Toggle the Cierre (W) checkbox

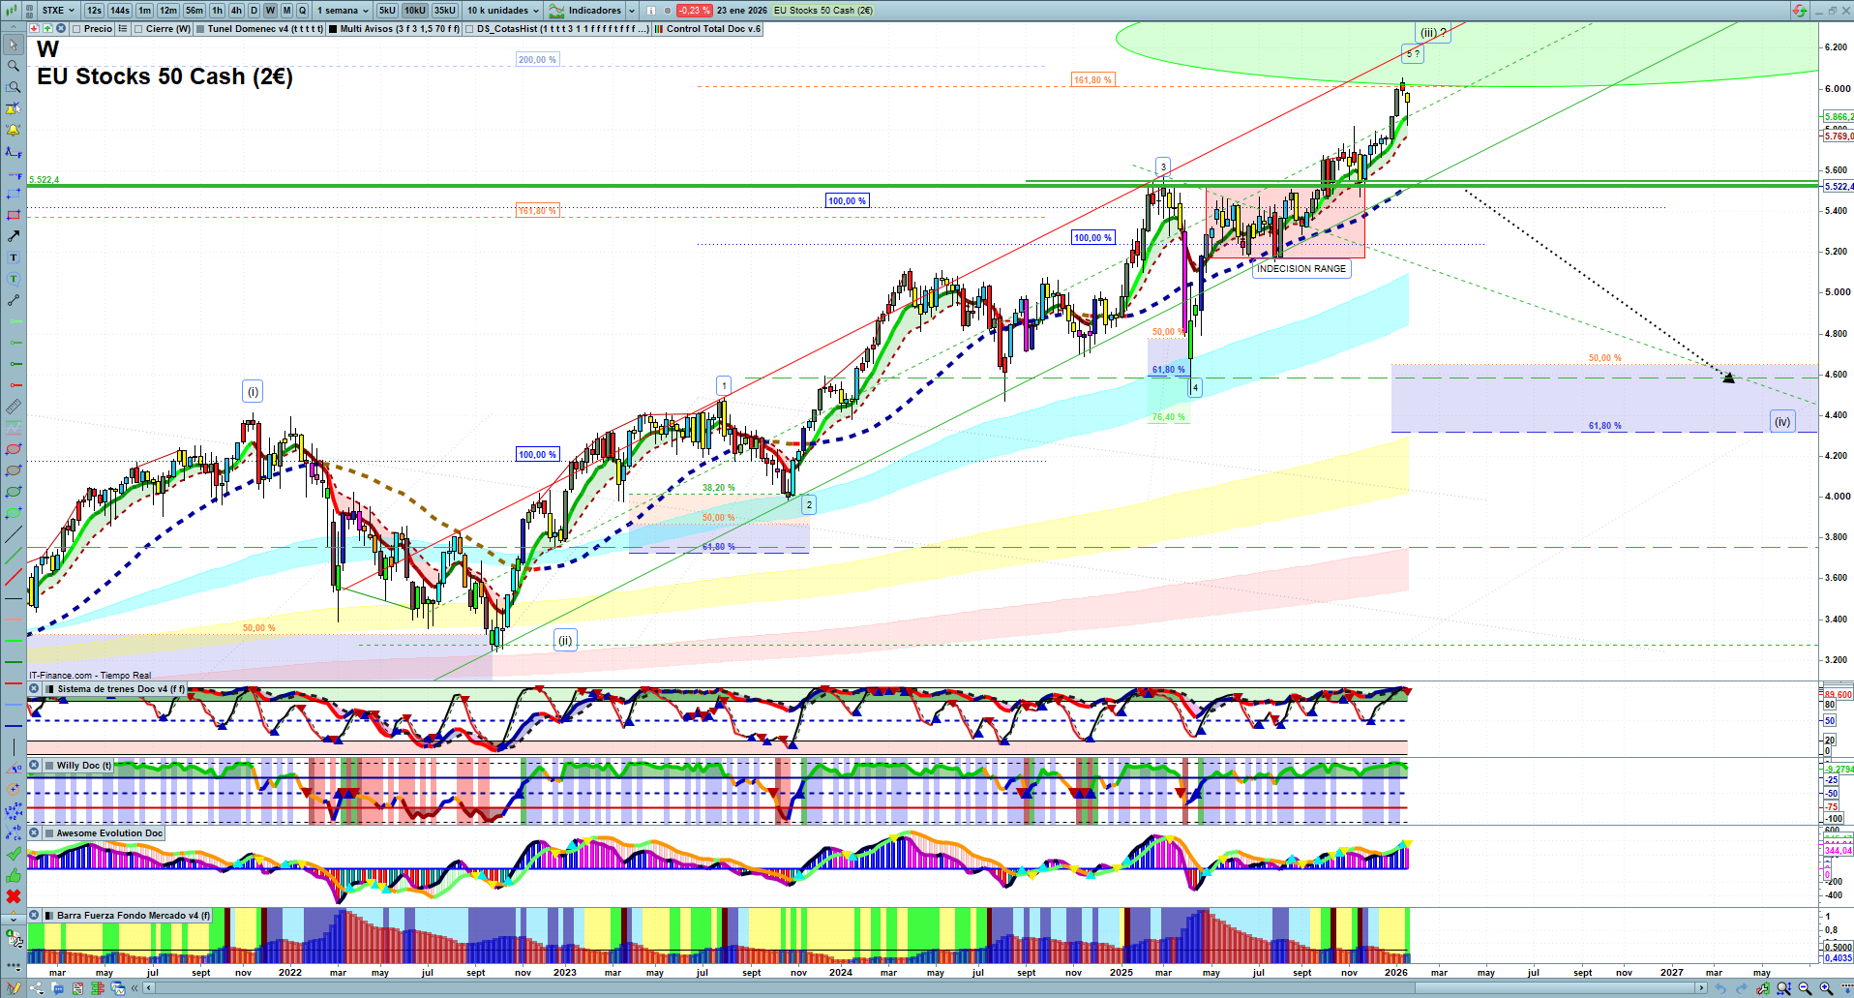[x=139, y=29]
